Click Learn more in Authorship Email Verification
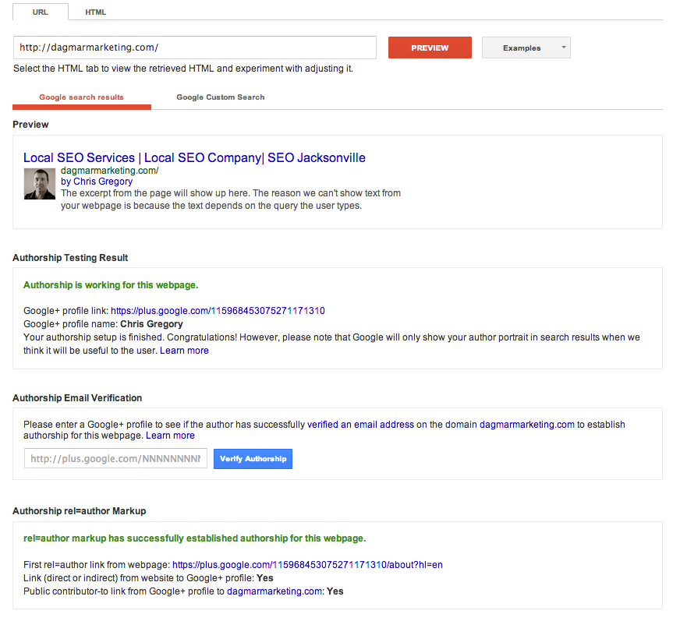 [x=170, y=436]
